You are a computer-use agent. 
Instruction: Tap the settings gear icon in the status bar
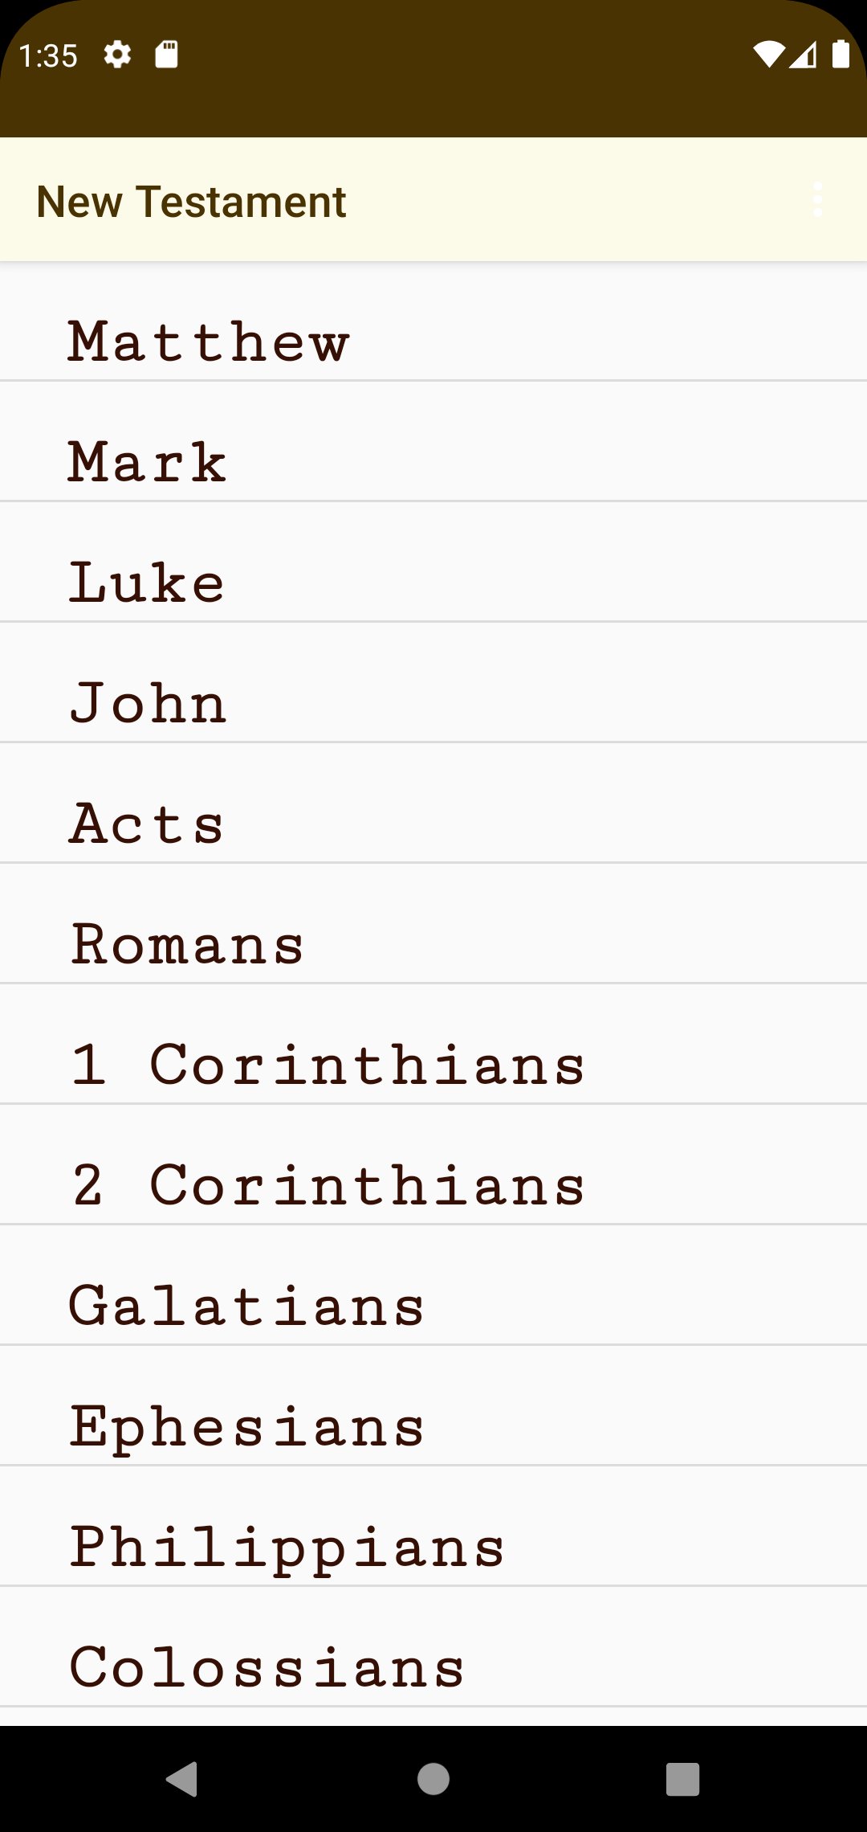[117, 55]
